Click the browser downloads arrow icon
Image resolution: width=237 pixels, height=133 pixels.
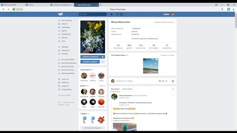coord(234,9)
